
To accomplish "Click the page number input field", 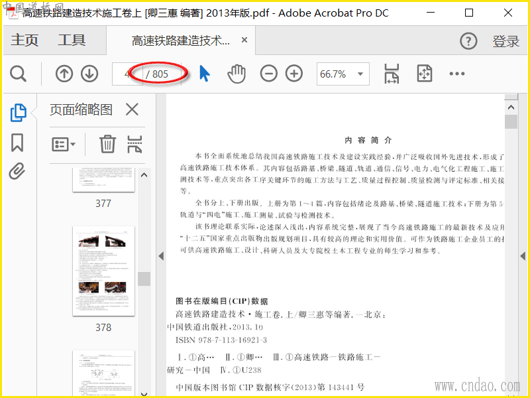I will (127, 74).
